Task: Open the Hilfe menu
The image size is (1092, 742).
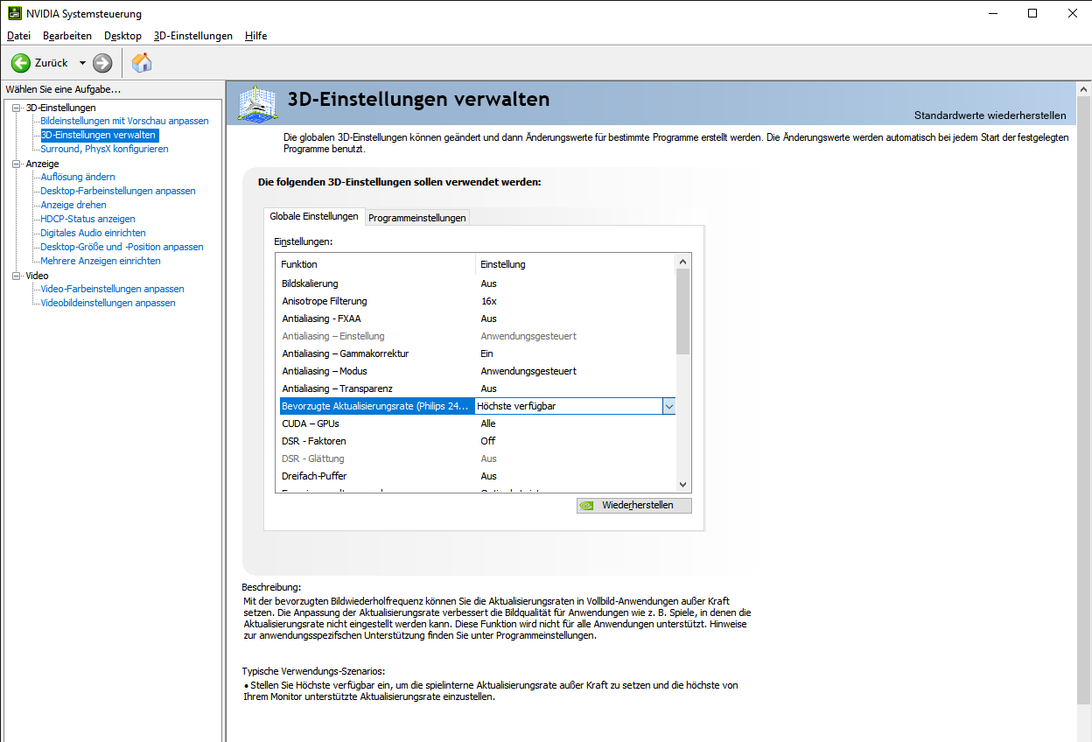Action: [x=256, y=36]
